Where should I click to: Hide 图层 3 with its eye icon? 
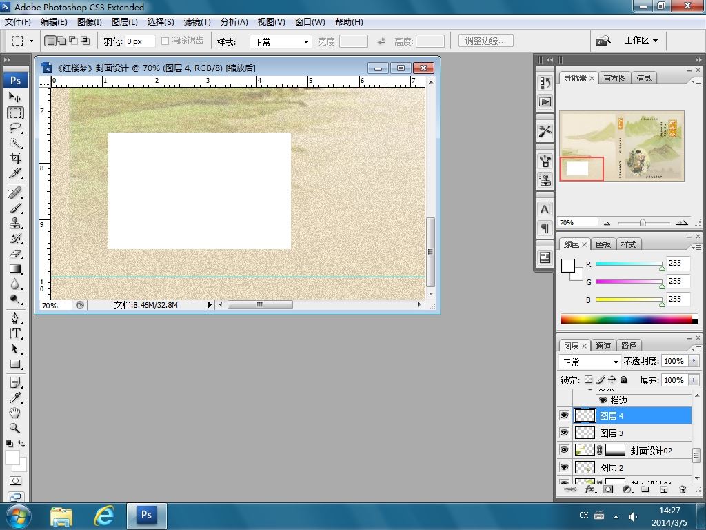[564, 433]
